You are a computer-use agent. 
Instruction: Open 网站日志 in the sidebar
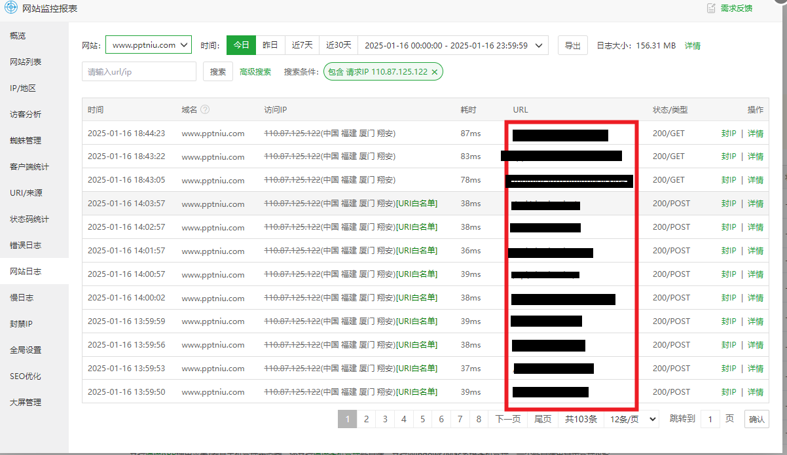click(34, 271)
